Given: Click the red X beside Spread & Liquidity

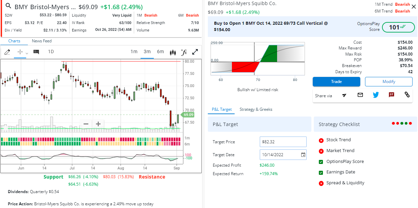Looking at the screenshot, I should 321,183.
